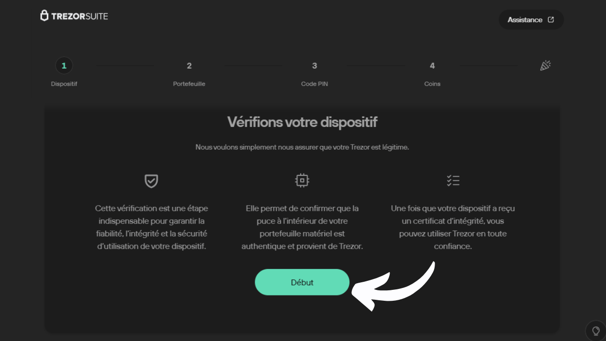Click the checklist icon
The width and height of the screenshot is (606, 341).
[453, 180]
